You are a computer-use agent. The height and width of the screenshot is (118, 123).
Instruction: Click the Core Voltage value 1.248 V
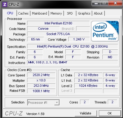point(79,39)
